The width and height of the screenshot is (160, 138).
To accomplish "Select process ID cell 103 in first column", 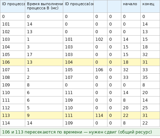I will 12,39.
